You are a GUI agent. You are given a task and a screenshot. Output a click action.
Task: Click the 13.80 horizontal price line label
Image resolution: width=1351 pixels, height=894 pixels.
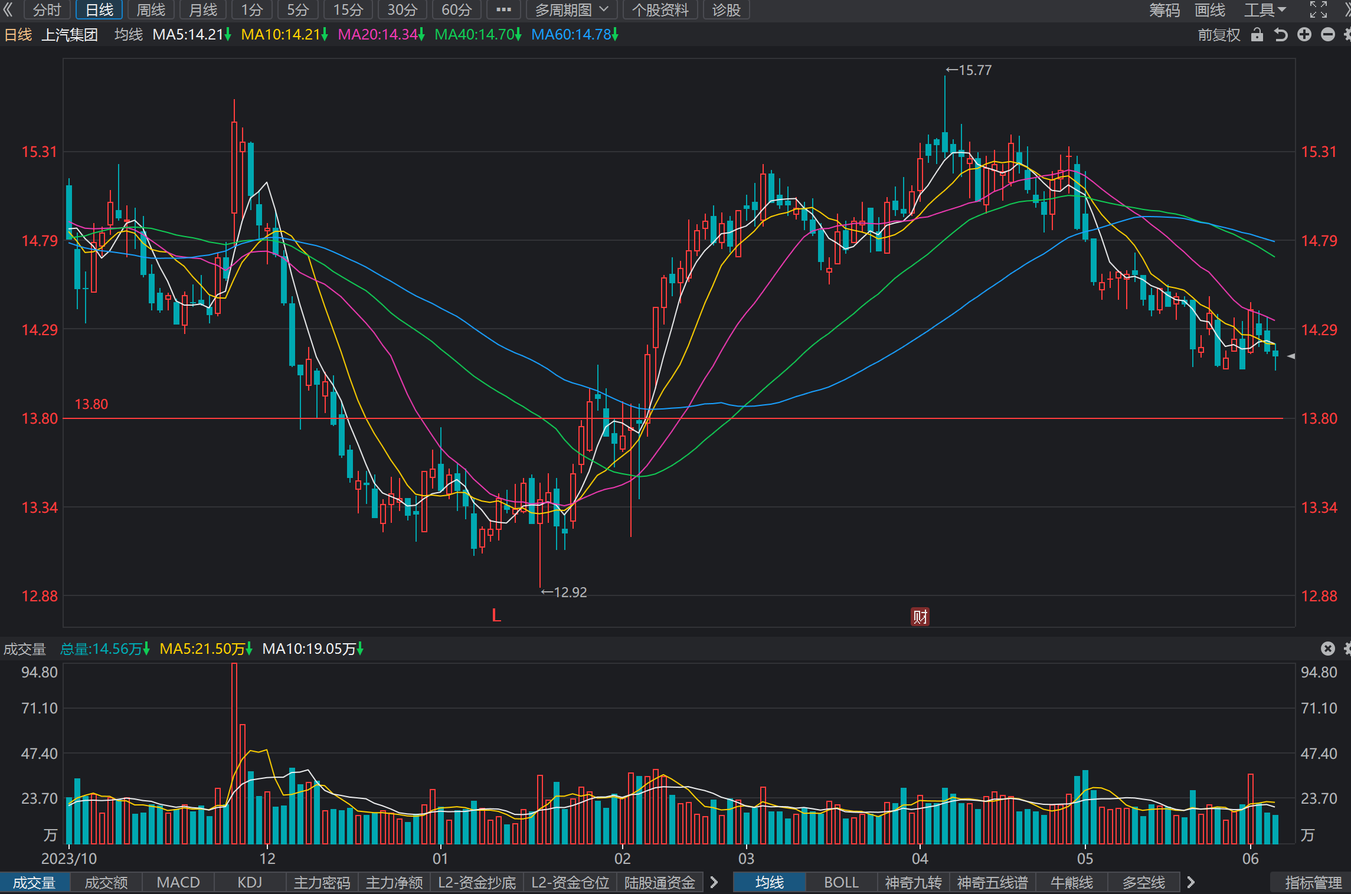(91, 404)
